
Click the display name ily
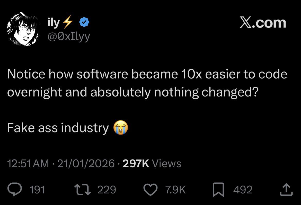54,22
